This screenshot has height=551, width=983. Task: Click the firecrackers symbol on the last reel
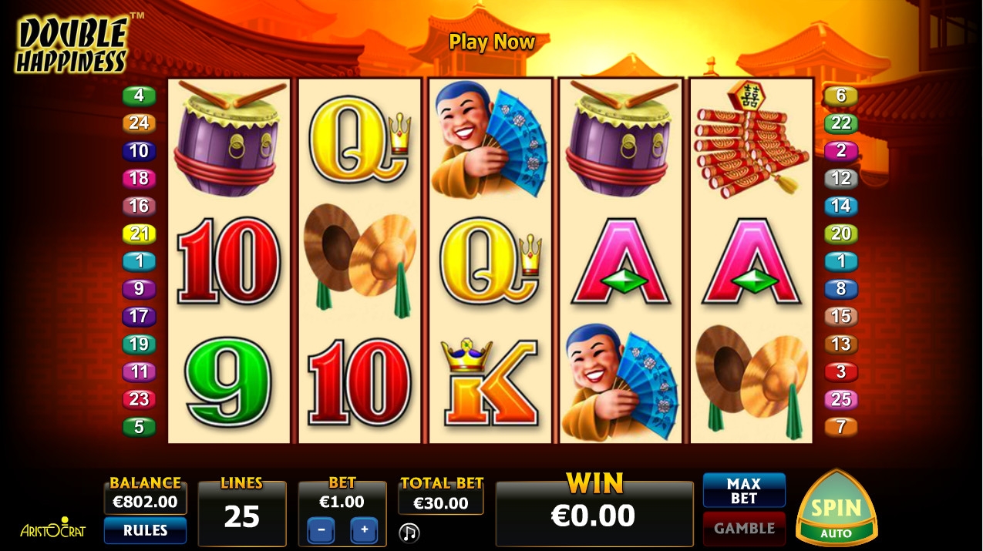click(752, 139)
